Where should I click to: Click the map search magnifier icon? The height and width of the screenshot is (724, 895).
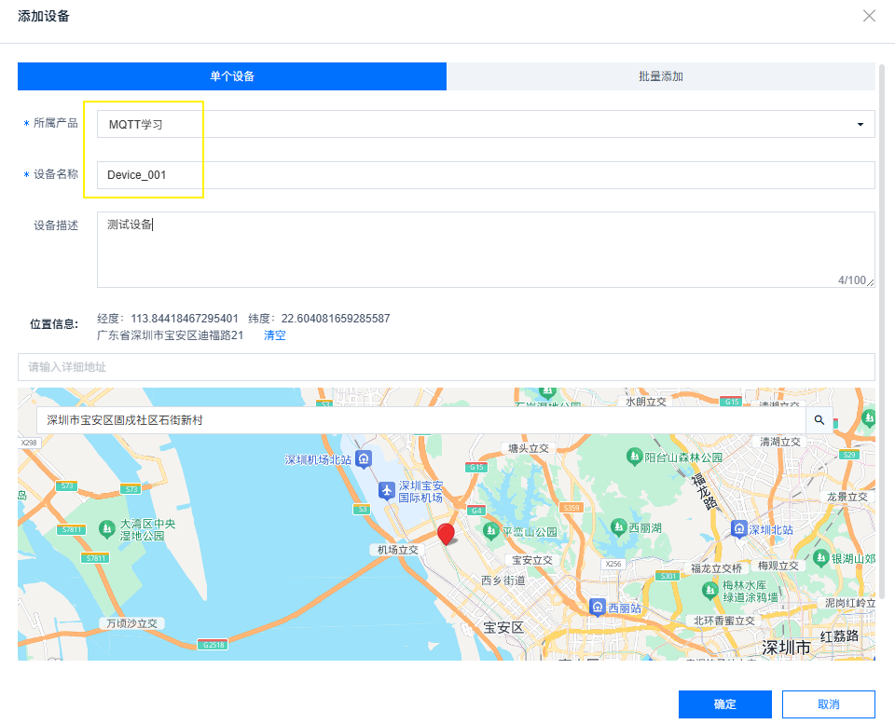point(819,420)
